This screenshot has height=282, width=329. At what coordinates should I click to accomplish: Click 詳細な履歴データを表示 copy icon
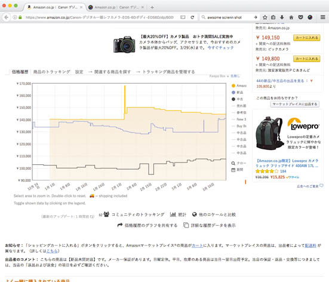(x=186, y=225)
